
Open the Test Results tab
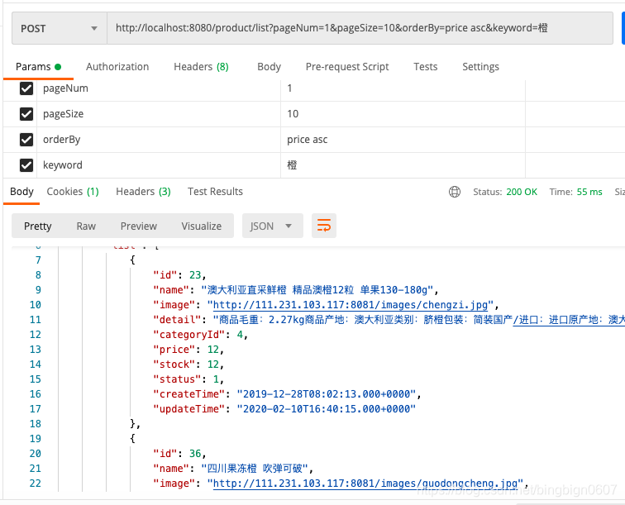pos(215,192)
